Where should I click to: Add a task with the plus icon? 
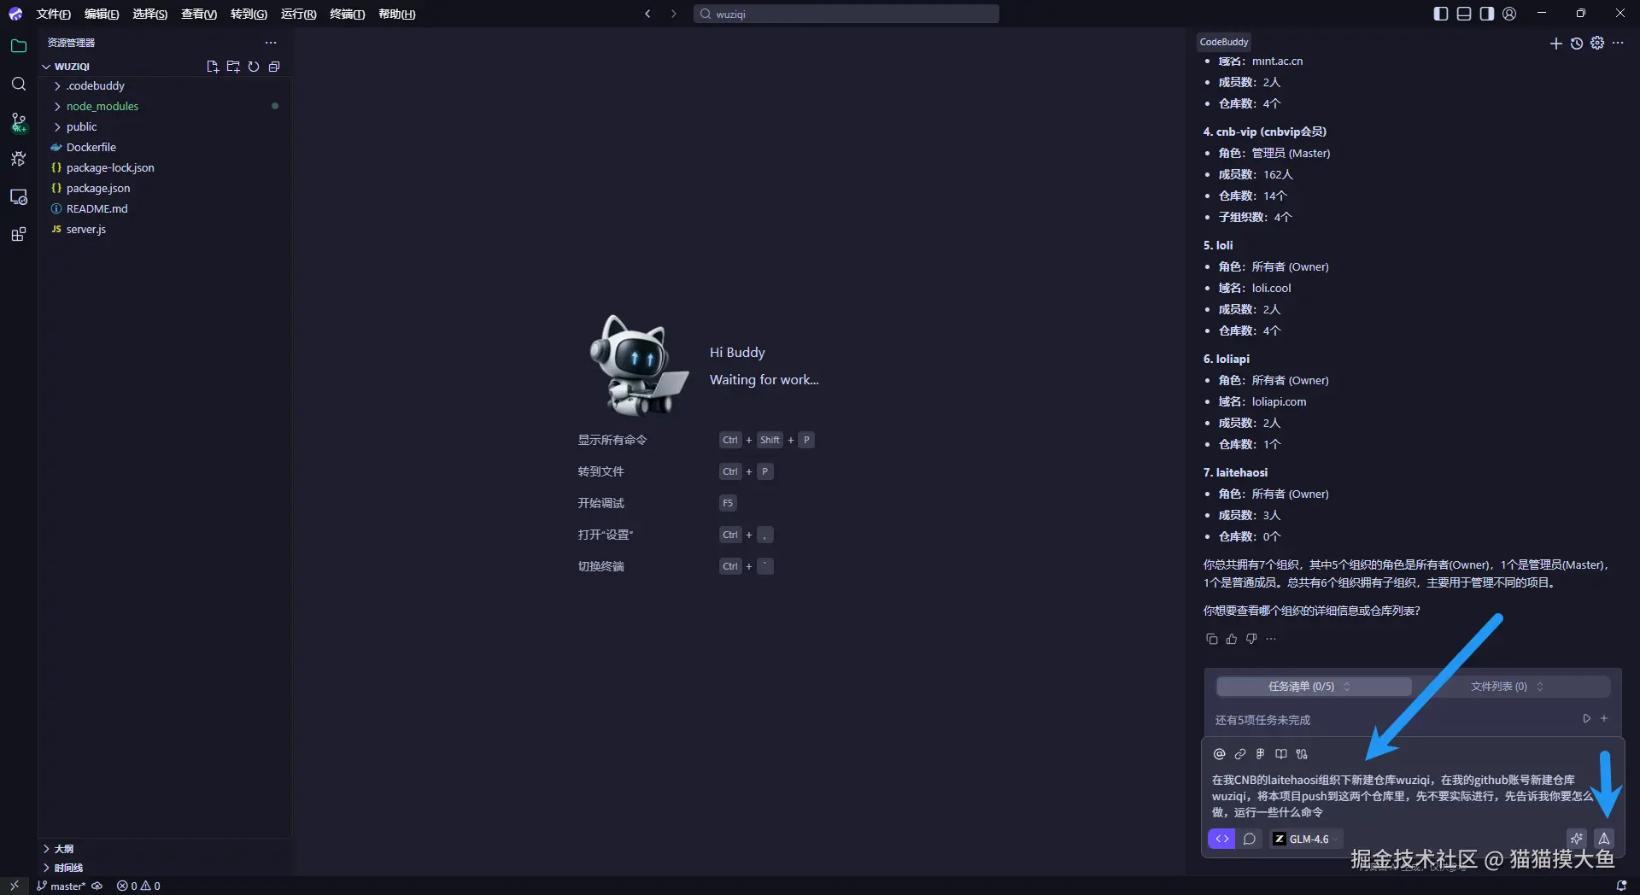pyautogui.click(x=1604, y=719)
